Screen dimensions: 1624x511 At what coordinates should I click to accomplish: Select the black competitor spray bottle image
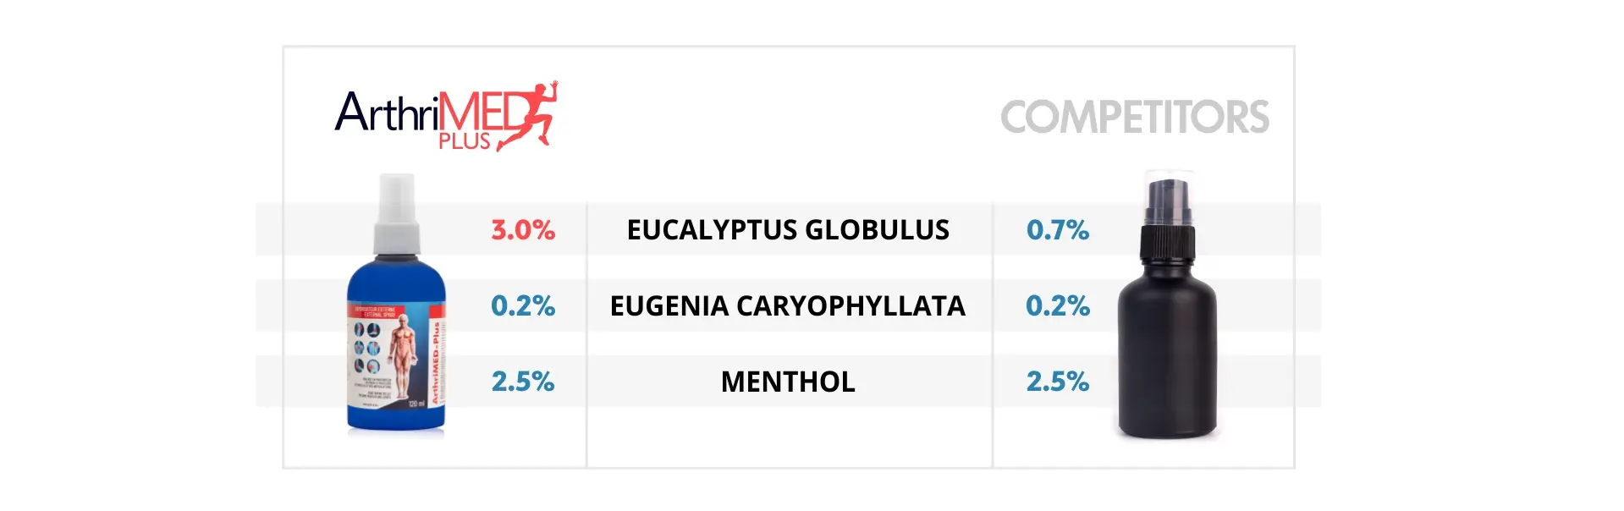1167,305
